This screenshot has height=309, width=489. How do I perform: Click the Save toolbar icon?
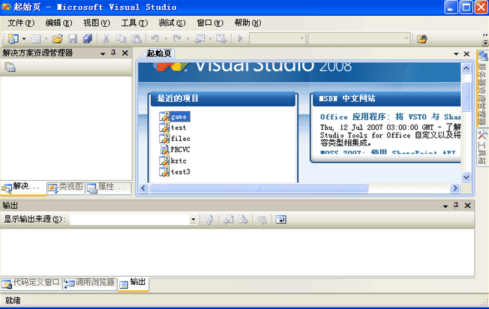coord(73,39)
